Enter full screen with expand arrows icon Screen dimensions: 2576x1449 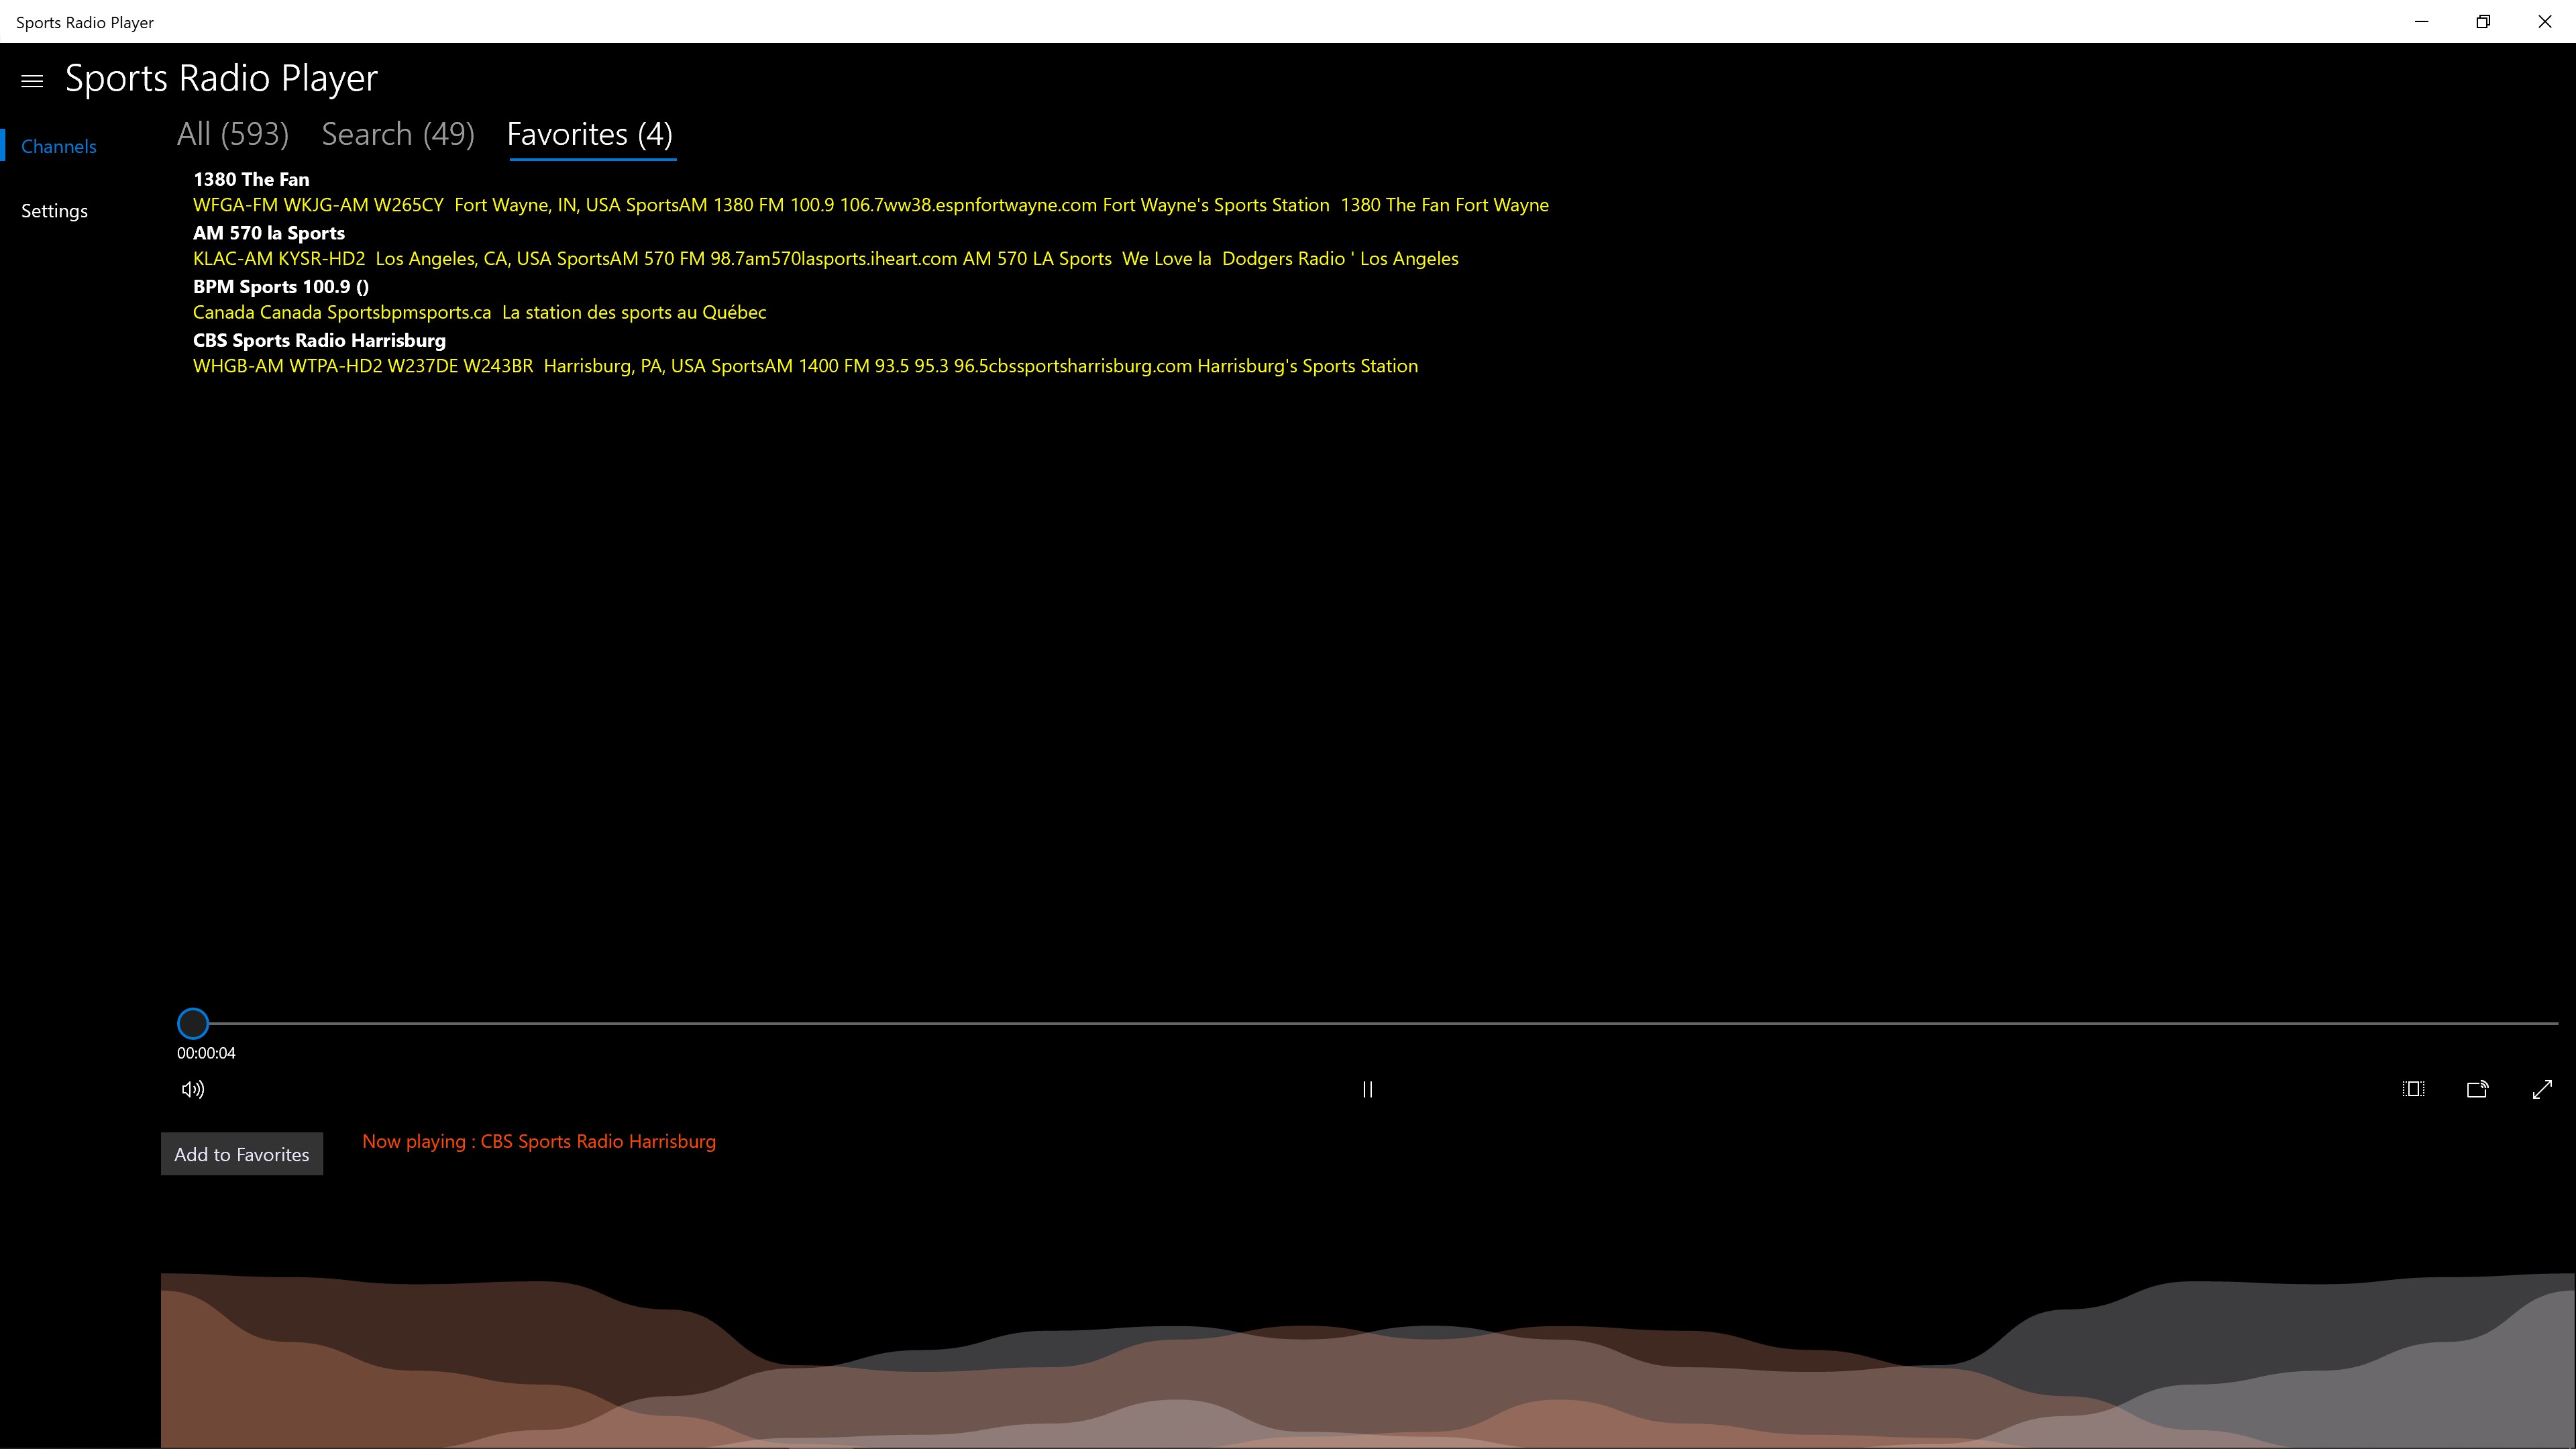pos(2542,1089)
